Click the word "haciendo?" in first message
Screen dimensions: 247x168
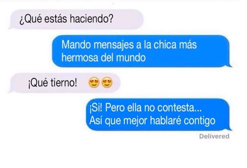click(91, 19)
